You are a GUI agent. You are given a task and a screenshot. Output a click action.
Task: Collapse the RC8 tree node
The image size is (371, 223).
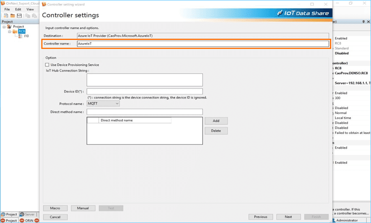[10, 31]
